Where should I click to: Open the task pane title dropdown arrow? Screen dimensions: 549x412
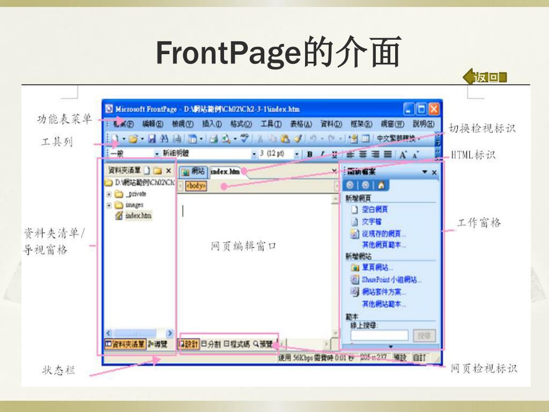point(425,172)
